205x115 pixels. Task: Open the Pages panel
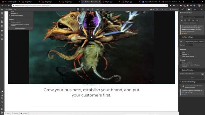[x=2, y=22]
